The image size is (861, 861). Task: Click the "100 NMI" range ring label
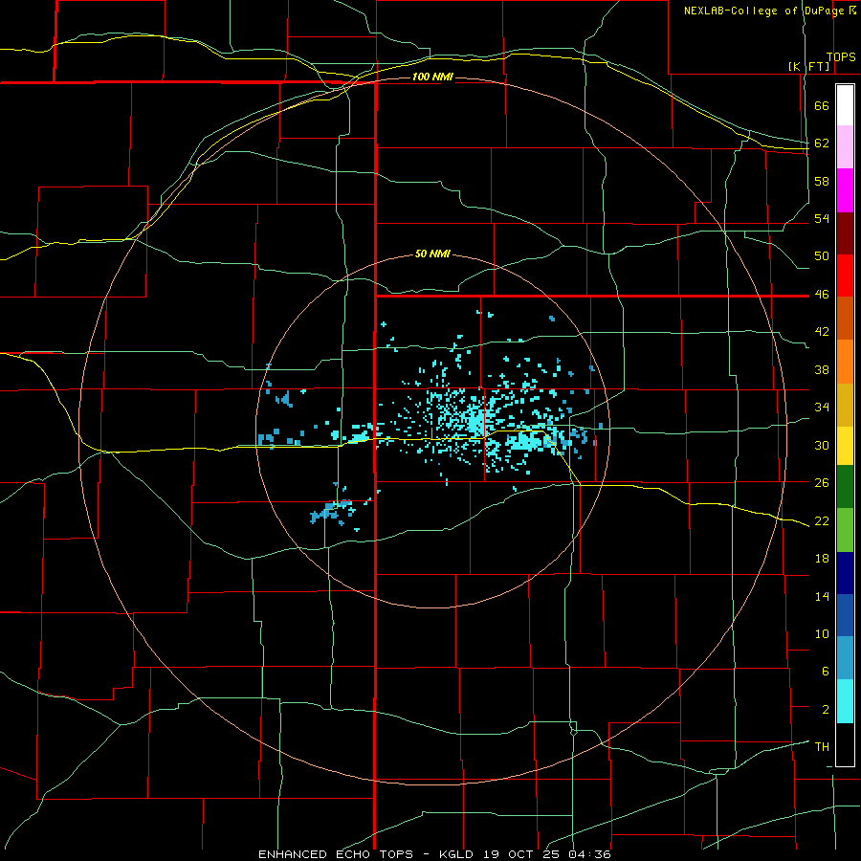point(432,77)
